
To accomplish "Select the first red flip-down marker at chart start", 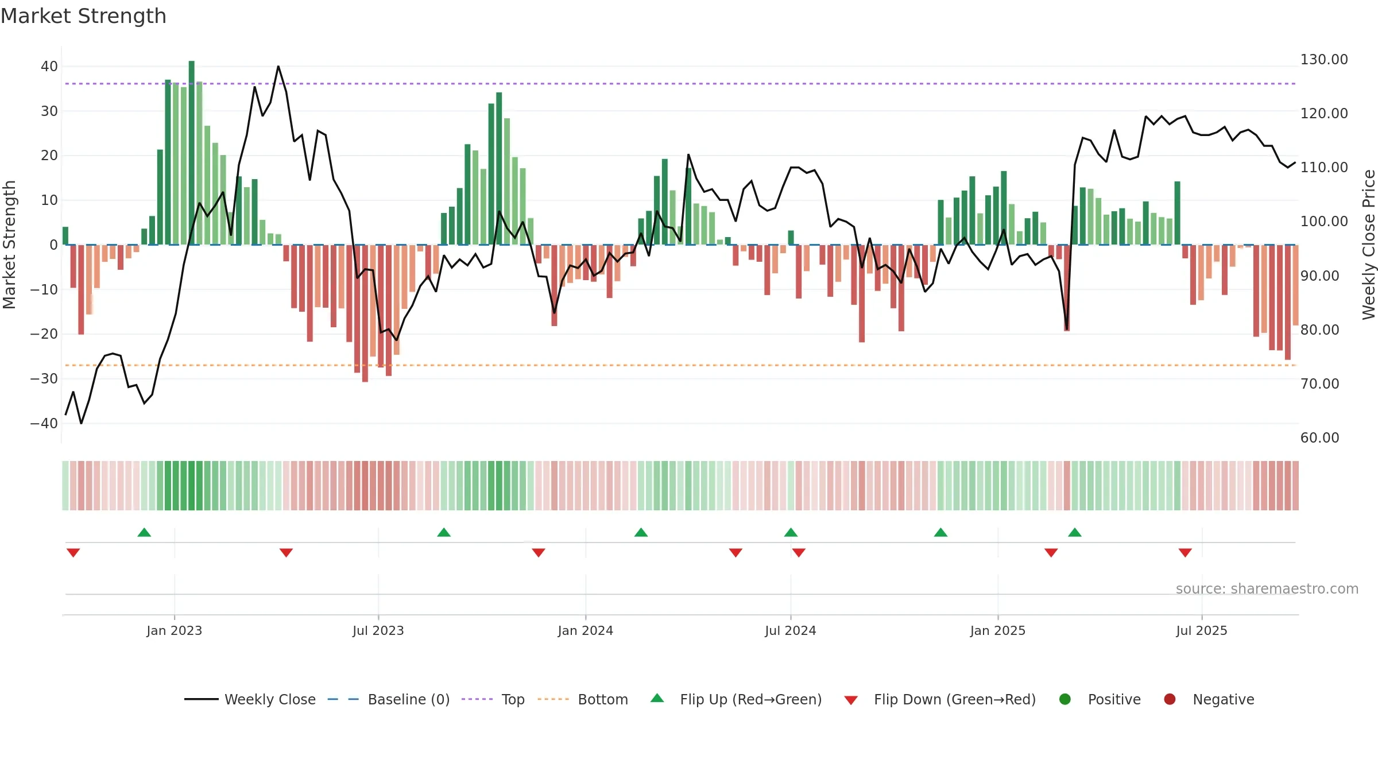I will [x=73, y=552].
